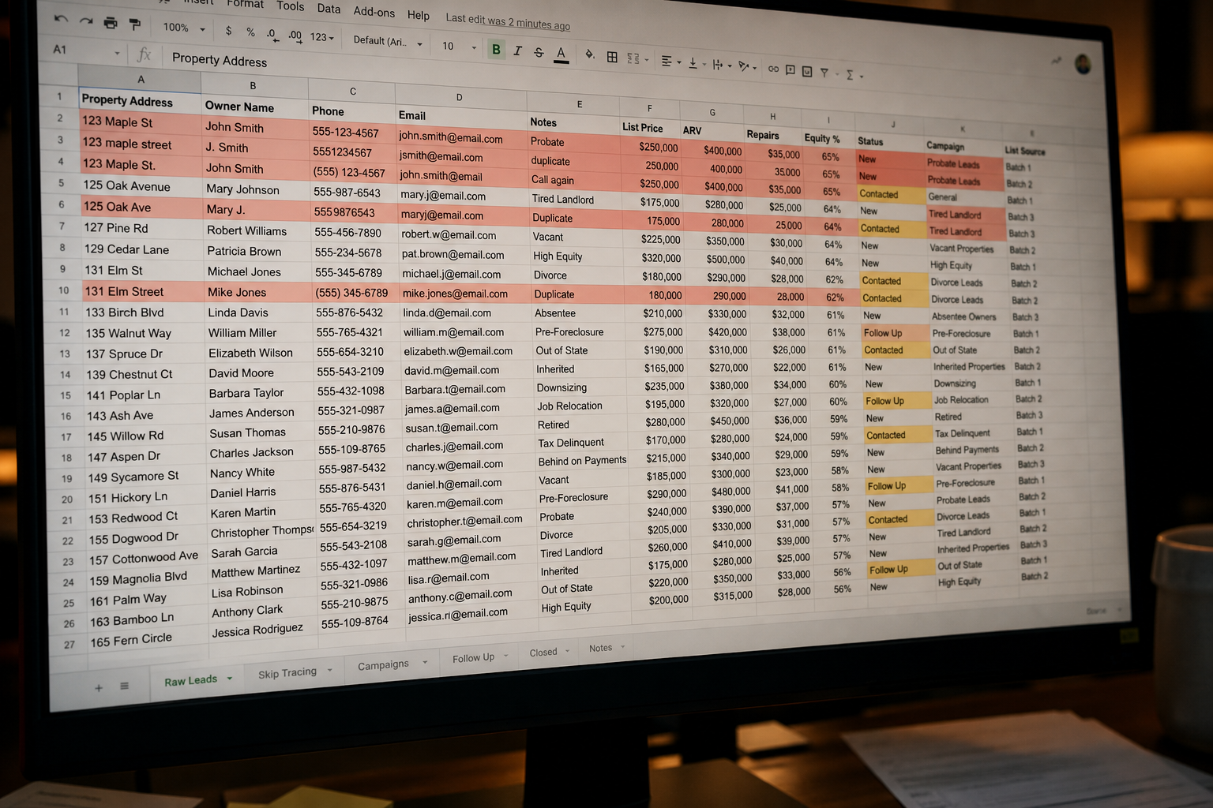
Task: Open the Help menu
Action: pyautogui.click(x=418, y=15)
